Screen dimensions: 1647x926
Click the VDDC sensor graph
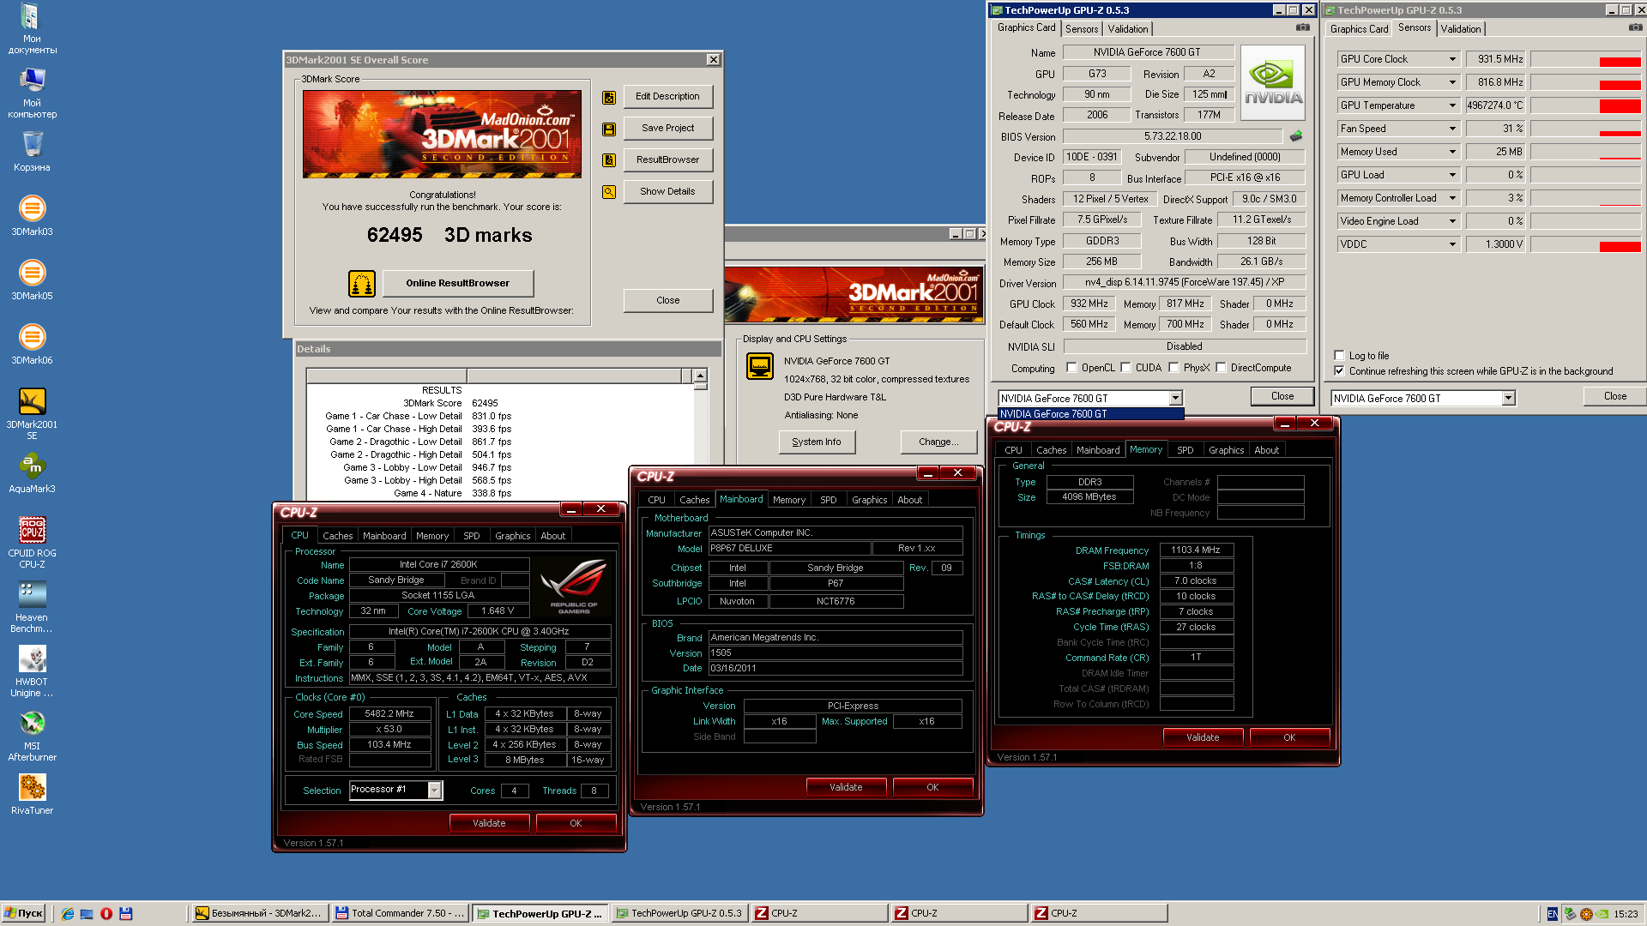coord(1586,244)
